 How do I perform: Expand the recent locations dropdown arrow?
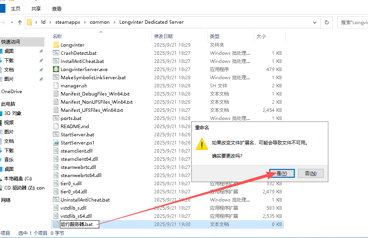point(12,23)
